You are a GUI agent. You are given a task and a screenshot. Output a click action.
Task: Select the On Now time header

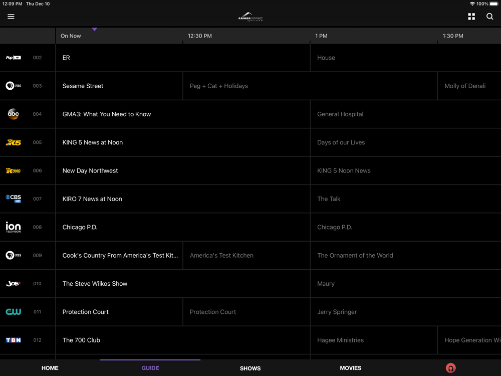(x=71, y=36)
